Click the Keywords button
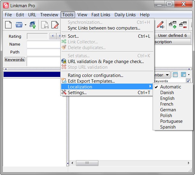This screenshot has height=175, width=195. pos(15,59)
